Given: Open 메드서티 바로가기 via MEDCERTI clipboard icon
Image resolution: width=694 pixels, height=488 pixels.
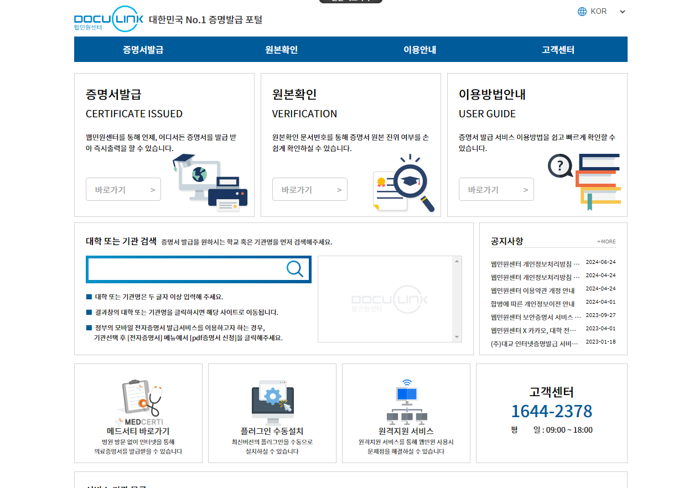Looking at the screenshot, I should [138, 397].
